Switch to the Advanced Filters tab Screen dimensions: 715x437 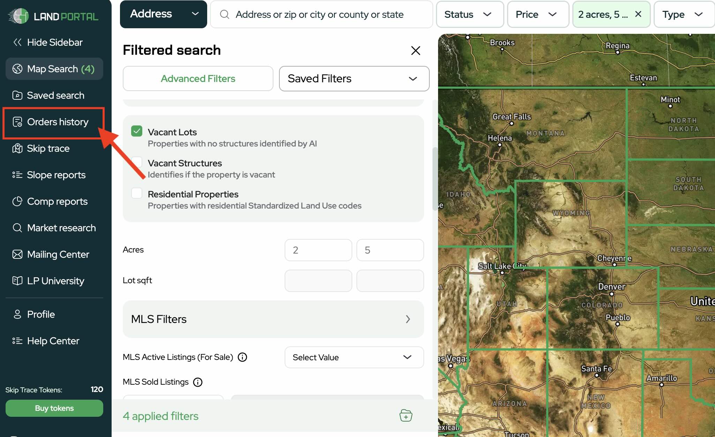click(x=198, y=78)
